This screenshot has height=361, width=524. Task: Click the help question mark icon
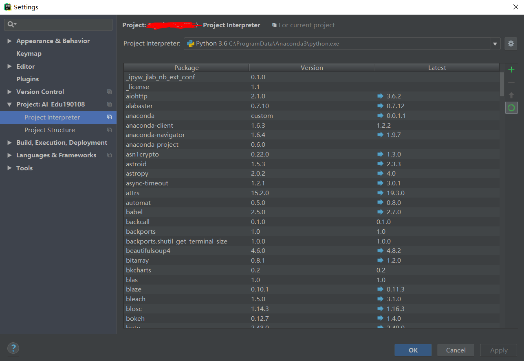[x=13, y=348]
